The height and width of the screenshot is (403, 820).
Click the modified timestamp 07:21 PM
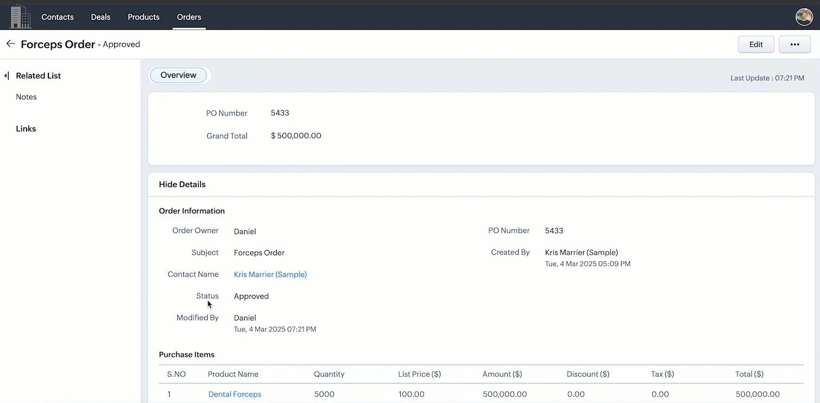(x=275, y=329)
